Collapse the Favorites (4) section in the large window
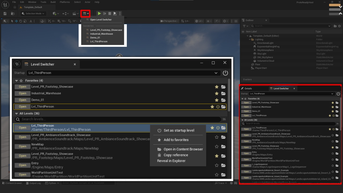The image size is (343, 193). click(17, 81)
